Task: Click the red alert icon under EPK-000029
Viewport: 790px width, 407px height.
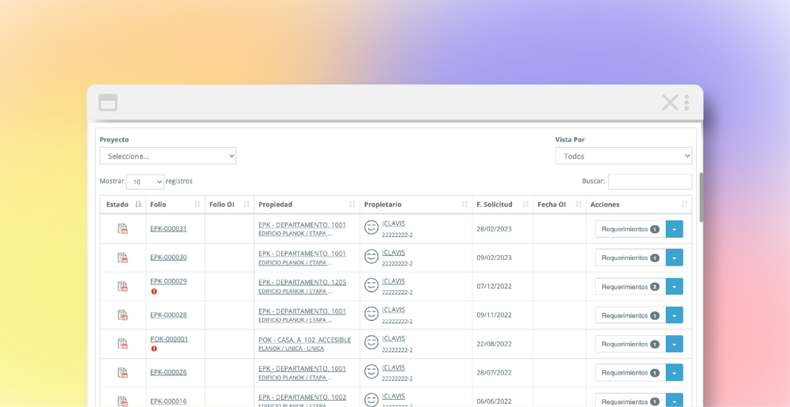Action: coord(154,292)
